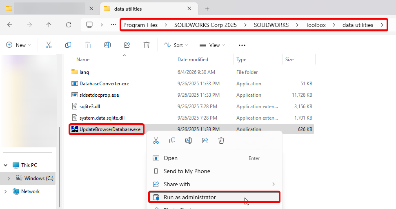Click the lang folder icon
396x209 pixels.
click(x=74, y=72)
